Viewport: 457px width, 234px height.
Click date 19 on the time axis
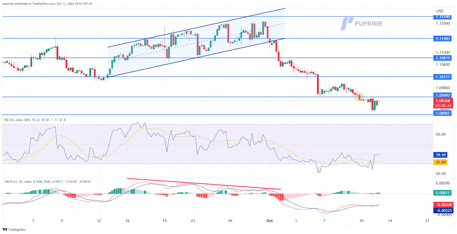165,221
